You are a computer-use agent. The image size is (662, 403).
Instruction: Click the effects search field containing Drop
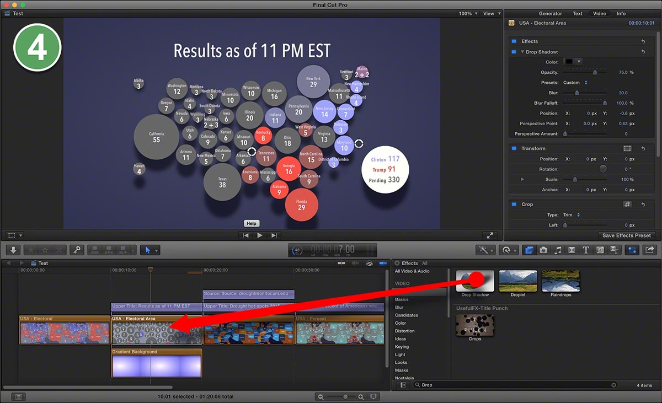click(x=516, y=385)
